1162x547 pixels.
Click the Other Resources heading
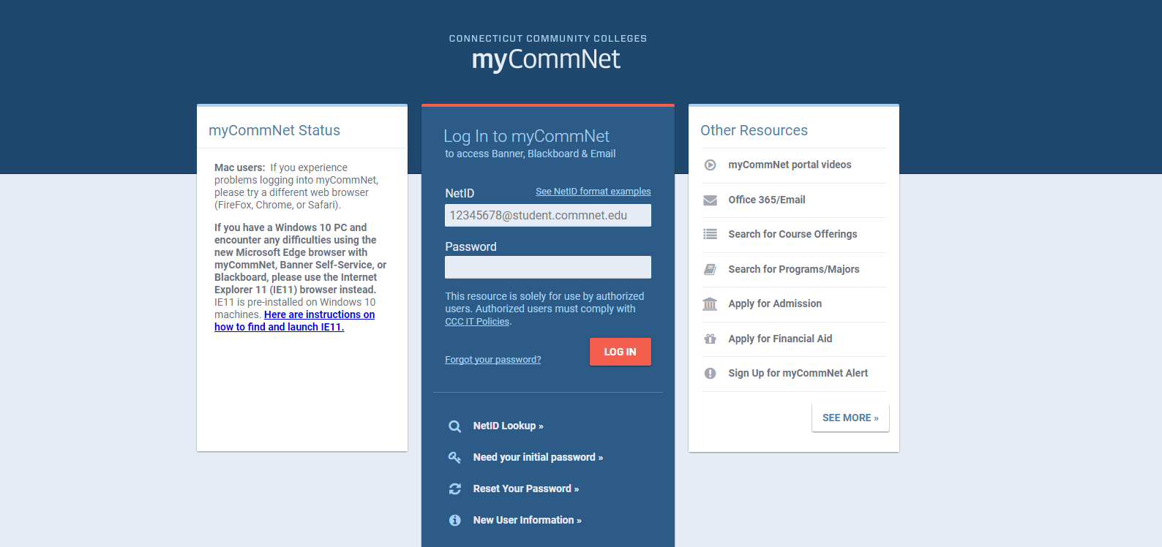click(754, 131)
